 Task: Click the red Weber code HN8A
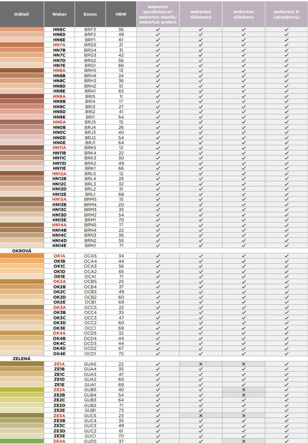59,71
